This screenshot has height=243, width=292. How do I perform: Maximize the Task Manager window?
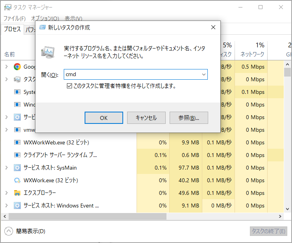click(x=261, y=7)
